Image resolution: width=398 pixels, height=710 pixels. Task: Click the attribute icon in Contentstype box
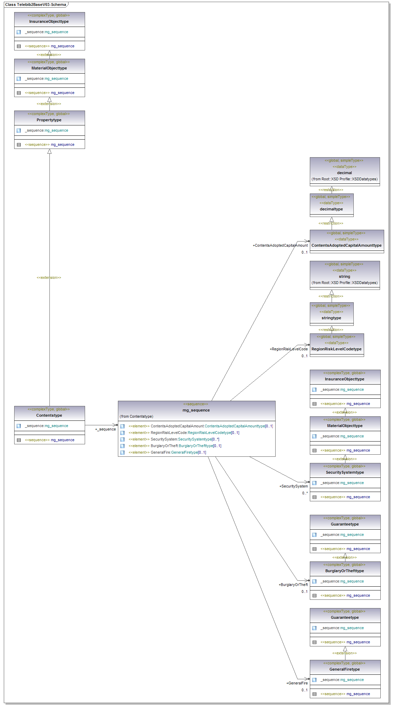(x=19, y=426)
